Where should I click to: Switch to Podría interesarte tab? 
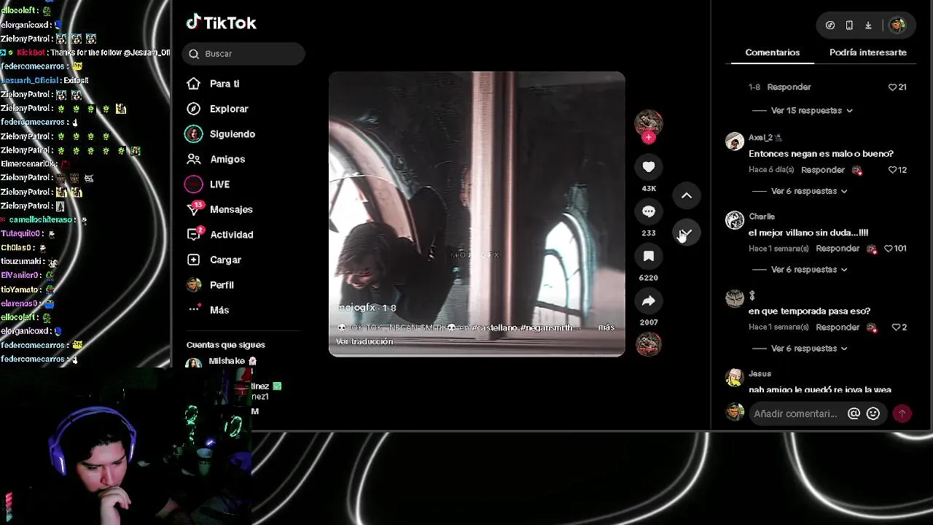(x=868, y=52)
